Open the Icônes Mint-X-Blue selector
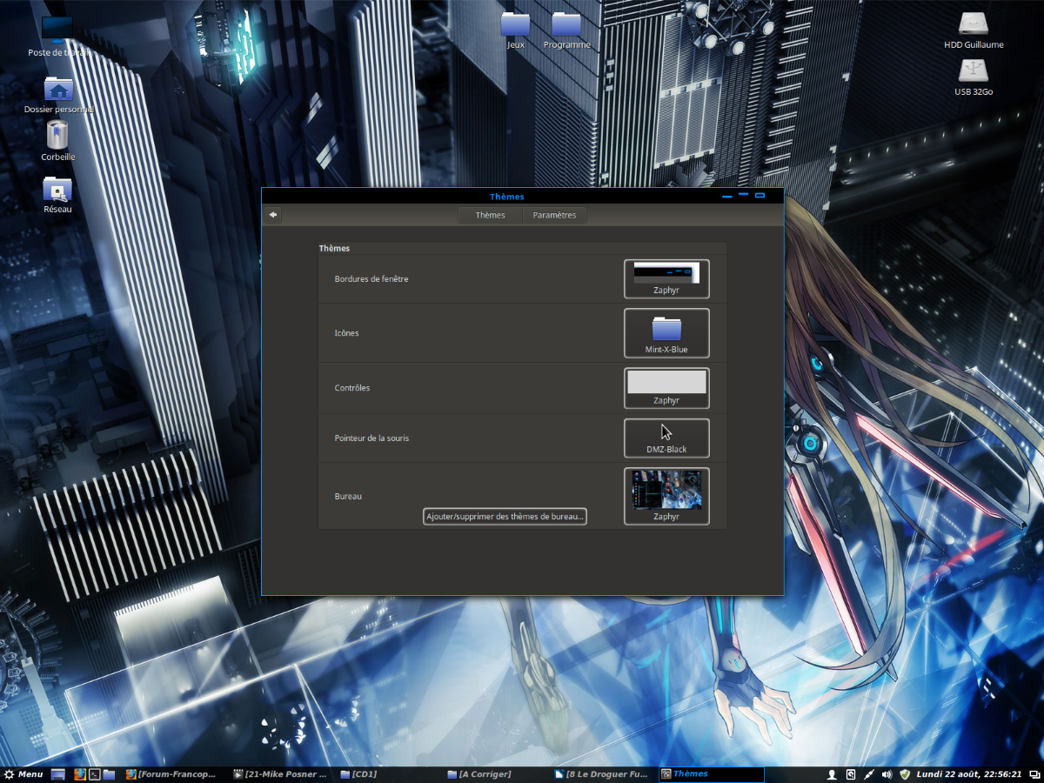The height and width of the screenshot is (783, 1044). point(666,333)
